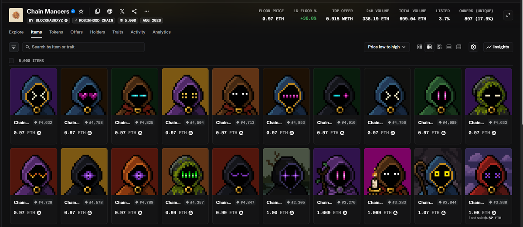Click the +36.8% 1D floor stat
This screenshot has height=227, width=523.
point(308,19)
